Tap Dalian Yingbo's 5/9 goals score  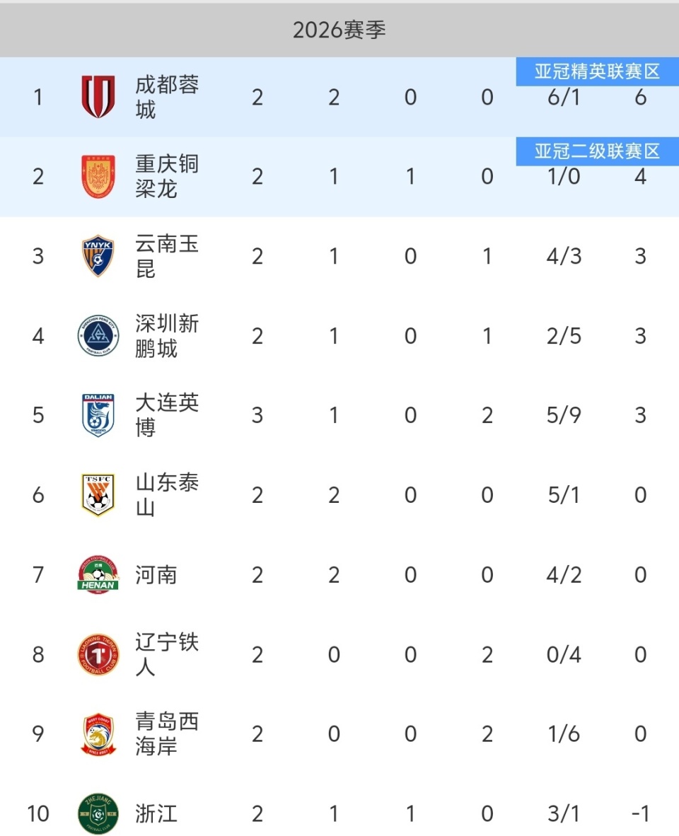pos(564,415)
